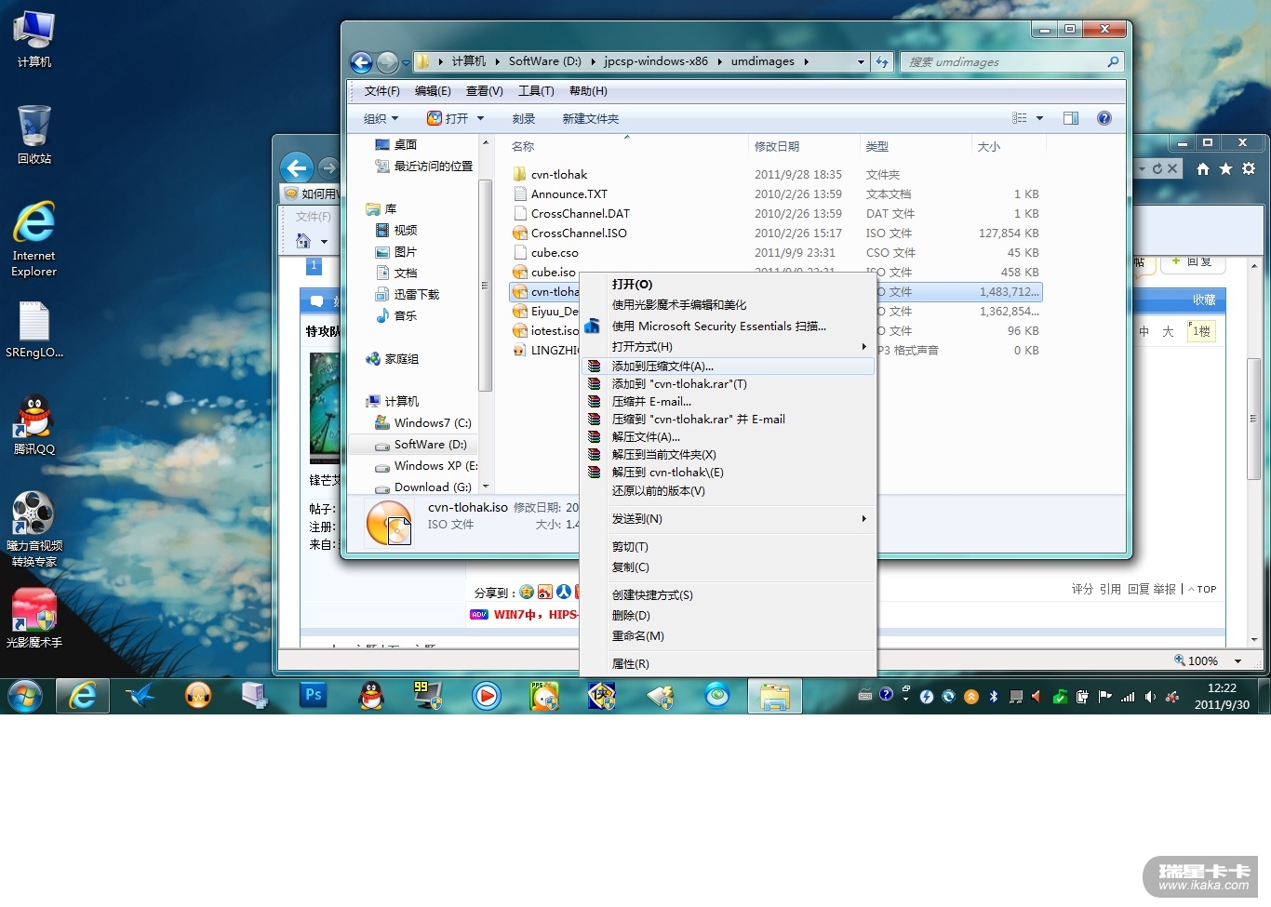Click the help question mark icon

tap(1104, 118)
